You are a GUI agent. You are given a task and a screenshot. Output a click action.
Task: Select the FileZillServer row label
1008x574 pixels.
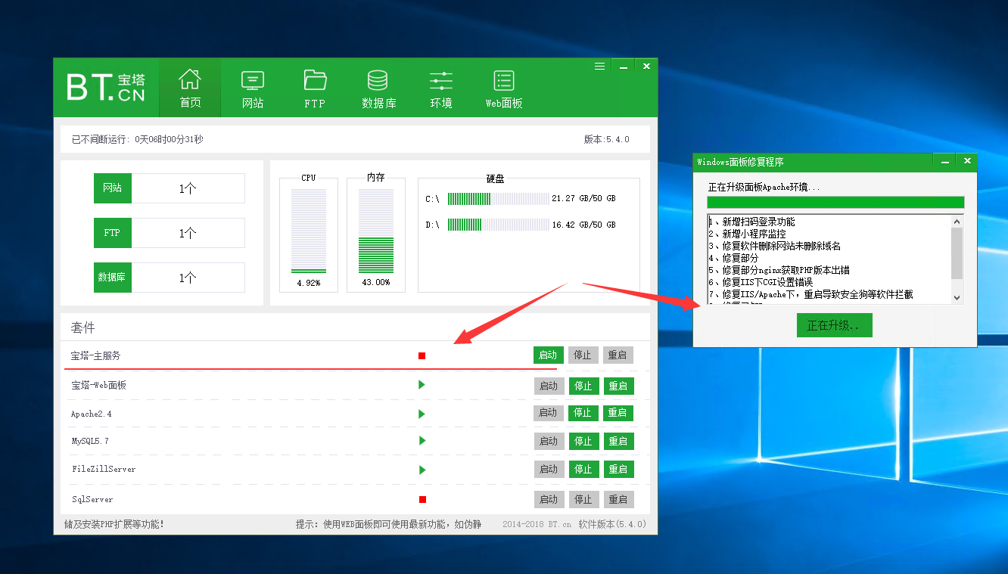[x=104, y=469]
